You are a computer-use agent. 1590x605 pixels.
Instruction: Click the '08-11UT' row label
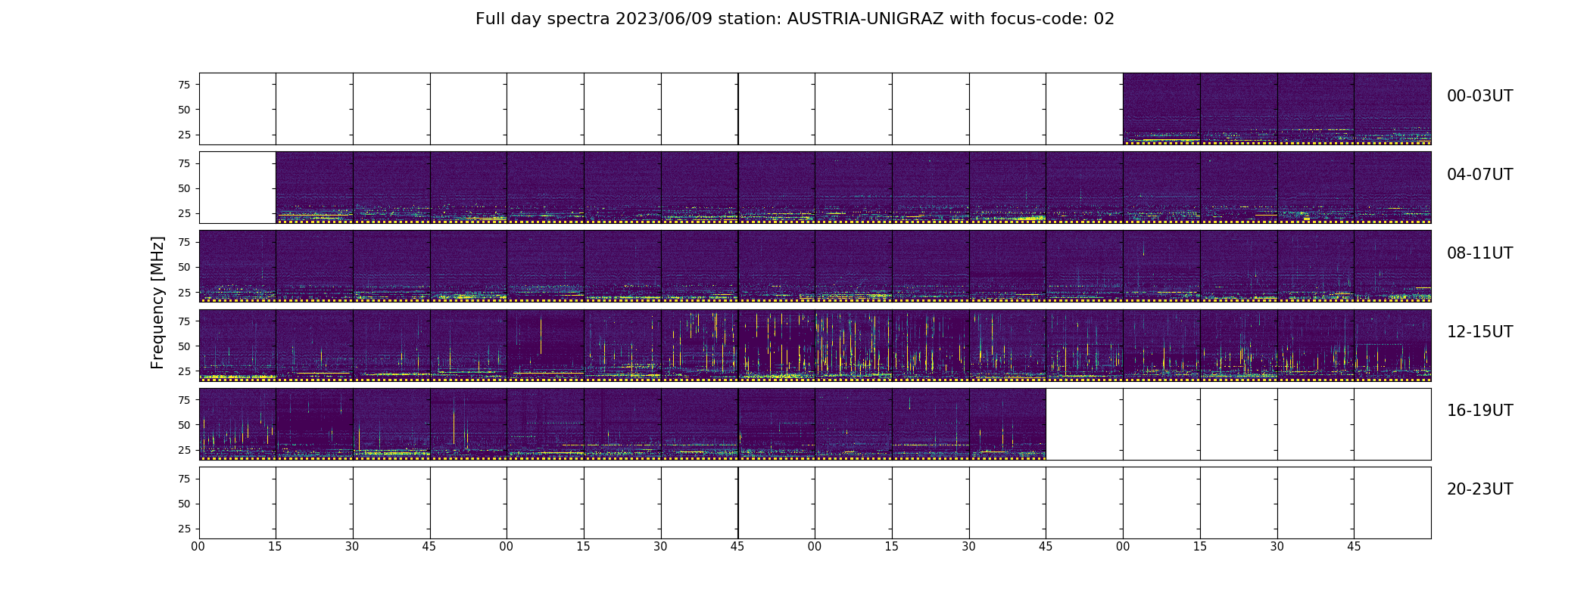(x=1479, y=253)
